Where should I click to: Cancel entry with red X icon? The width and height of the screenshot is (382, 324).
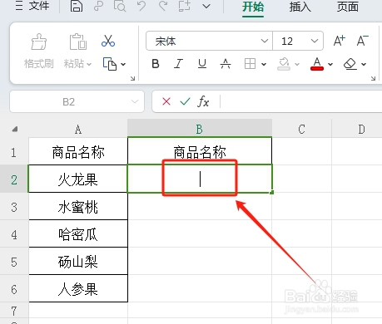(166, 101)
